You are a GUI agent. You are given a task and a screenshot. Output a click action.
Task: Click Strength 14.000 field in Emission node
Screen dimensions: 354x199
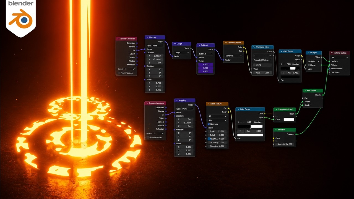(285, 144)
